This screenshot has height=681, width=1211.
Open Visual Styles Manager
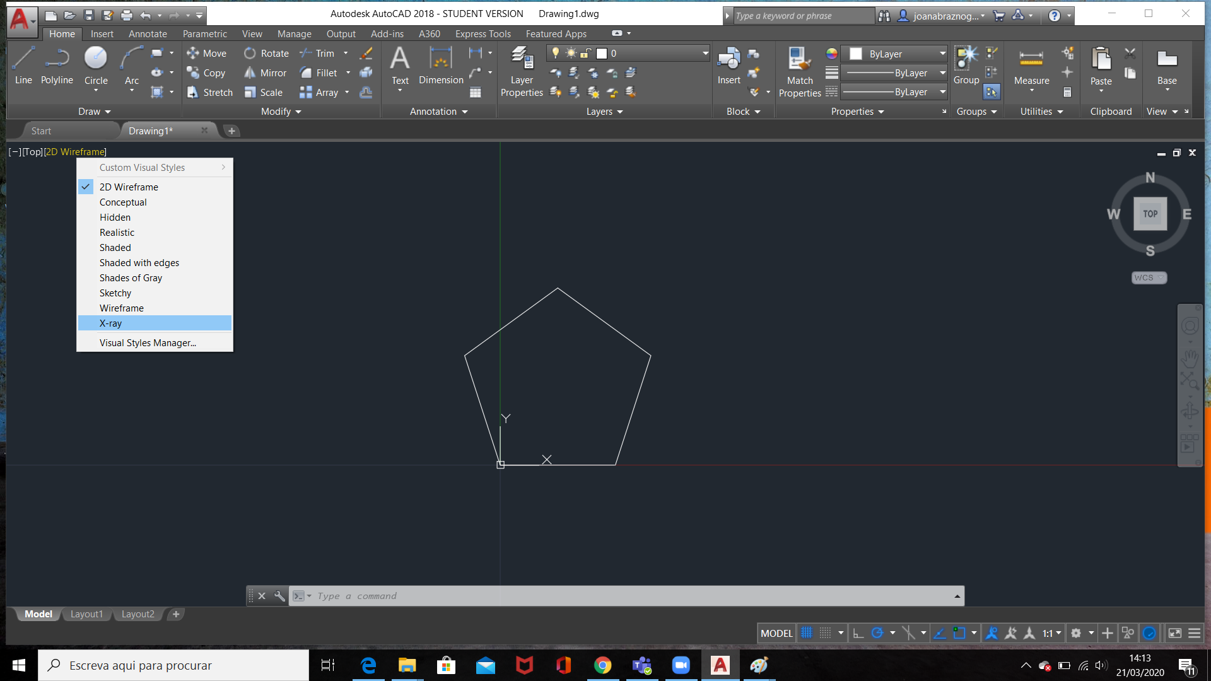click(x=155, y=343)
